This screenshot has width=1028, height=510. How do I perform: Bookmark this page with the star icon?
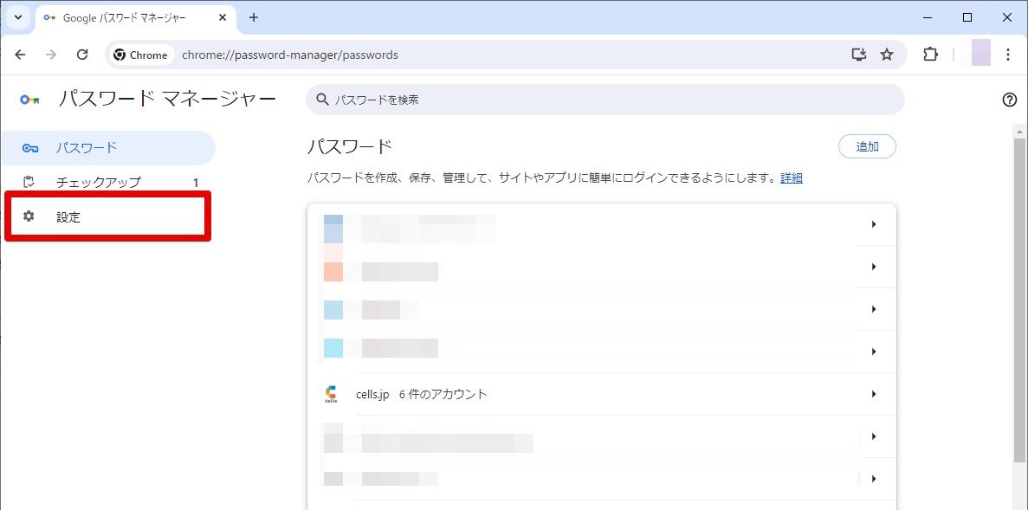click(x=886, y=55)
